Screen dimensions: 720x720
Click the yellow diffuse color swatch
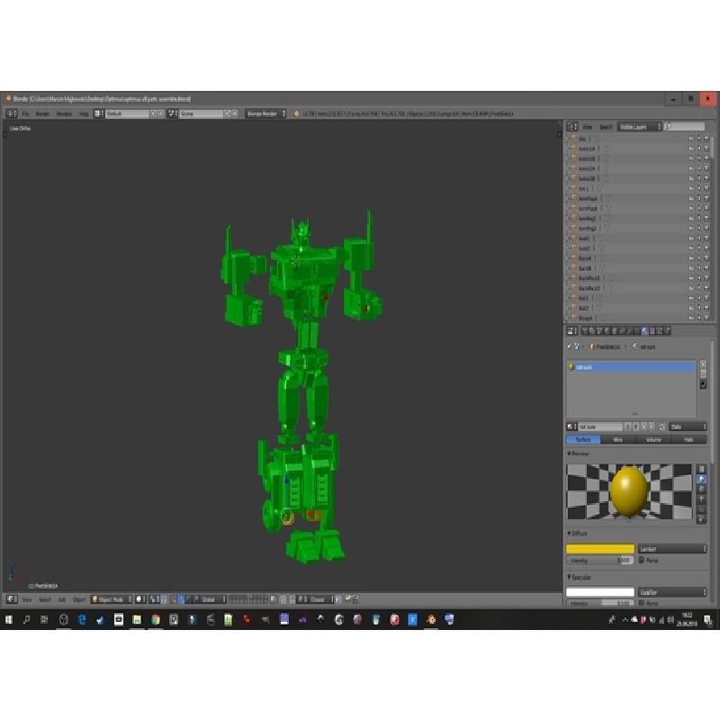point(600,549)
